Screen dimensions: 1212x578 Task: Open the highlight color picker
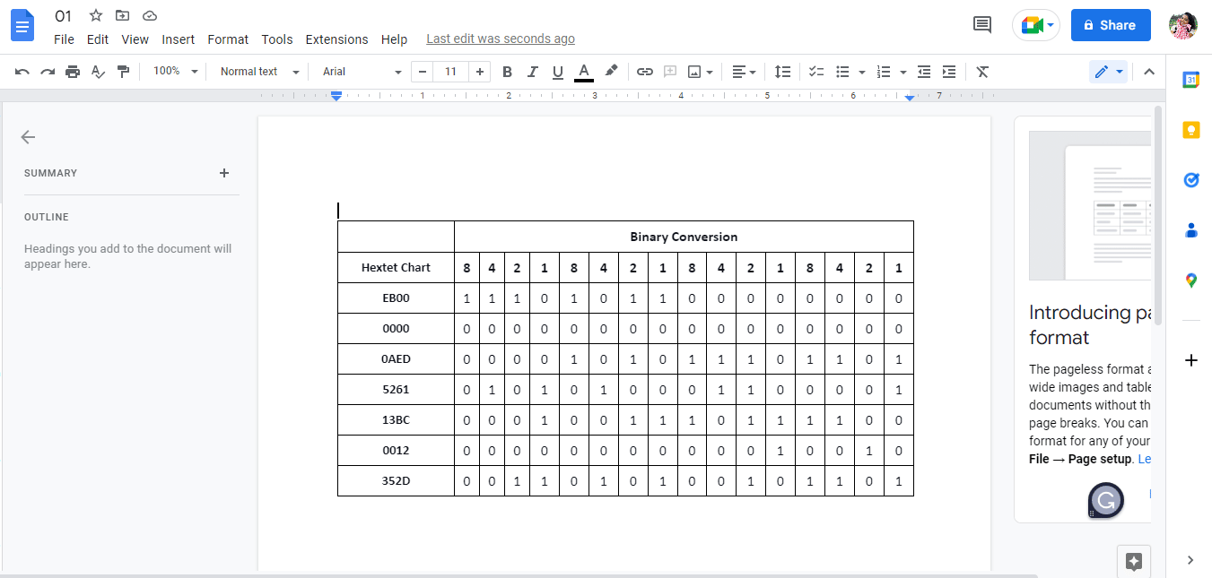pos(611,71)
